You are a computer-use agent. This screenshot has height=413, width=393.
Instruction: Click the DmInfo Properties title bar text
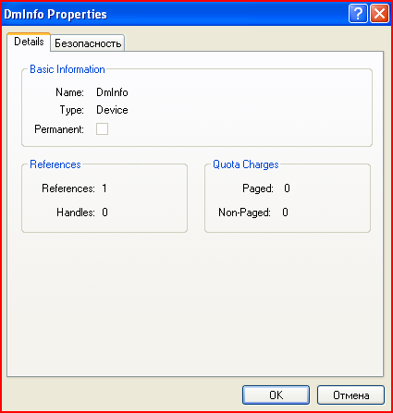pos(55,14)
